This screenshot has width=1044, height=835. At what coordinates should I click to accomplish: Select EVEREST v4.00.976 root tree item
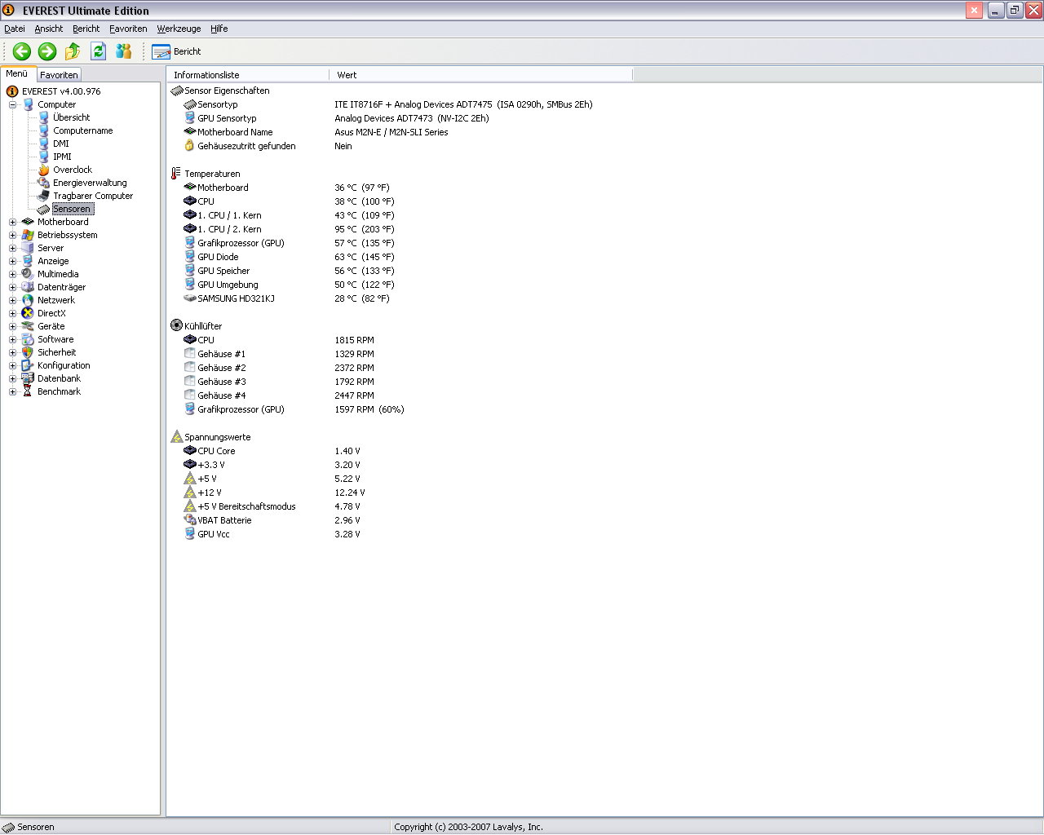(61, 91)
